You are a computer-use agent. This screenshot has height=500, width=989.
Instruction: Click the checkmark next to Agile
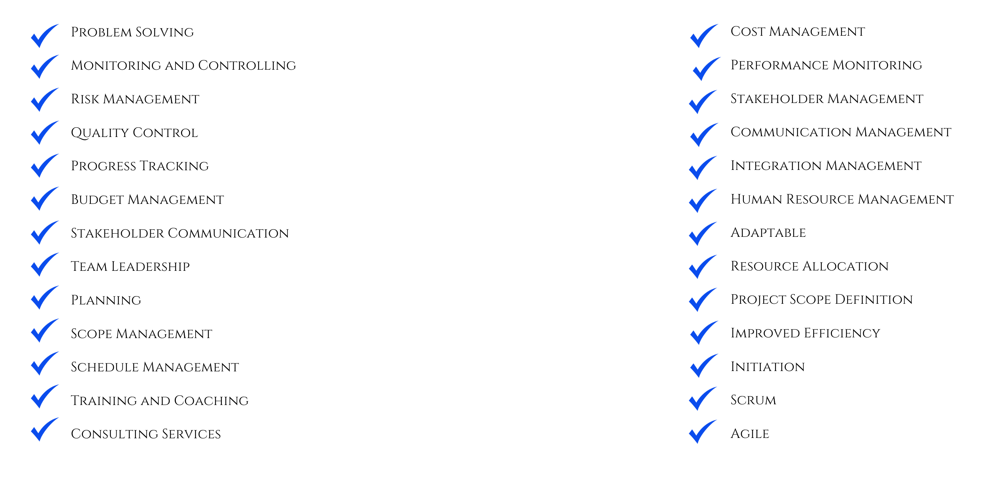pos(702,432)
